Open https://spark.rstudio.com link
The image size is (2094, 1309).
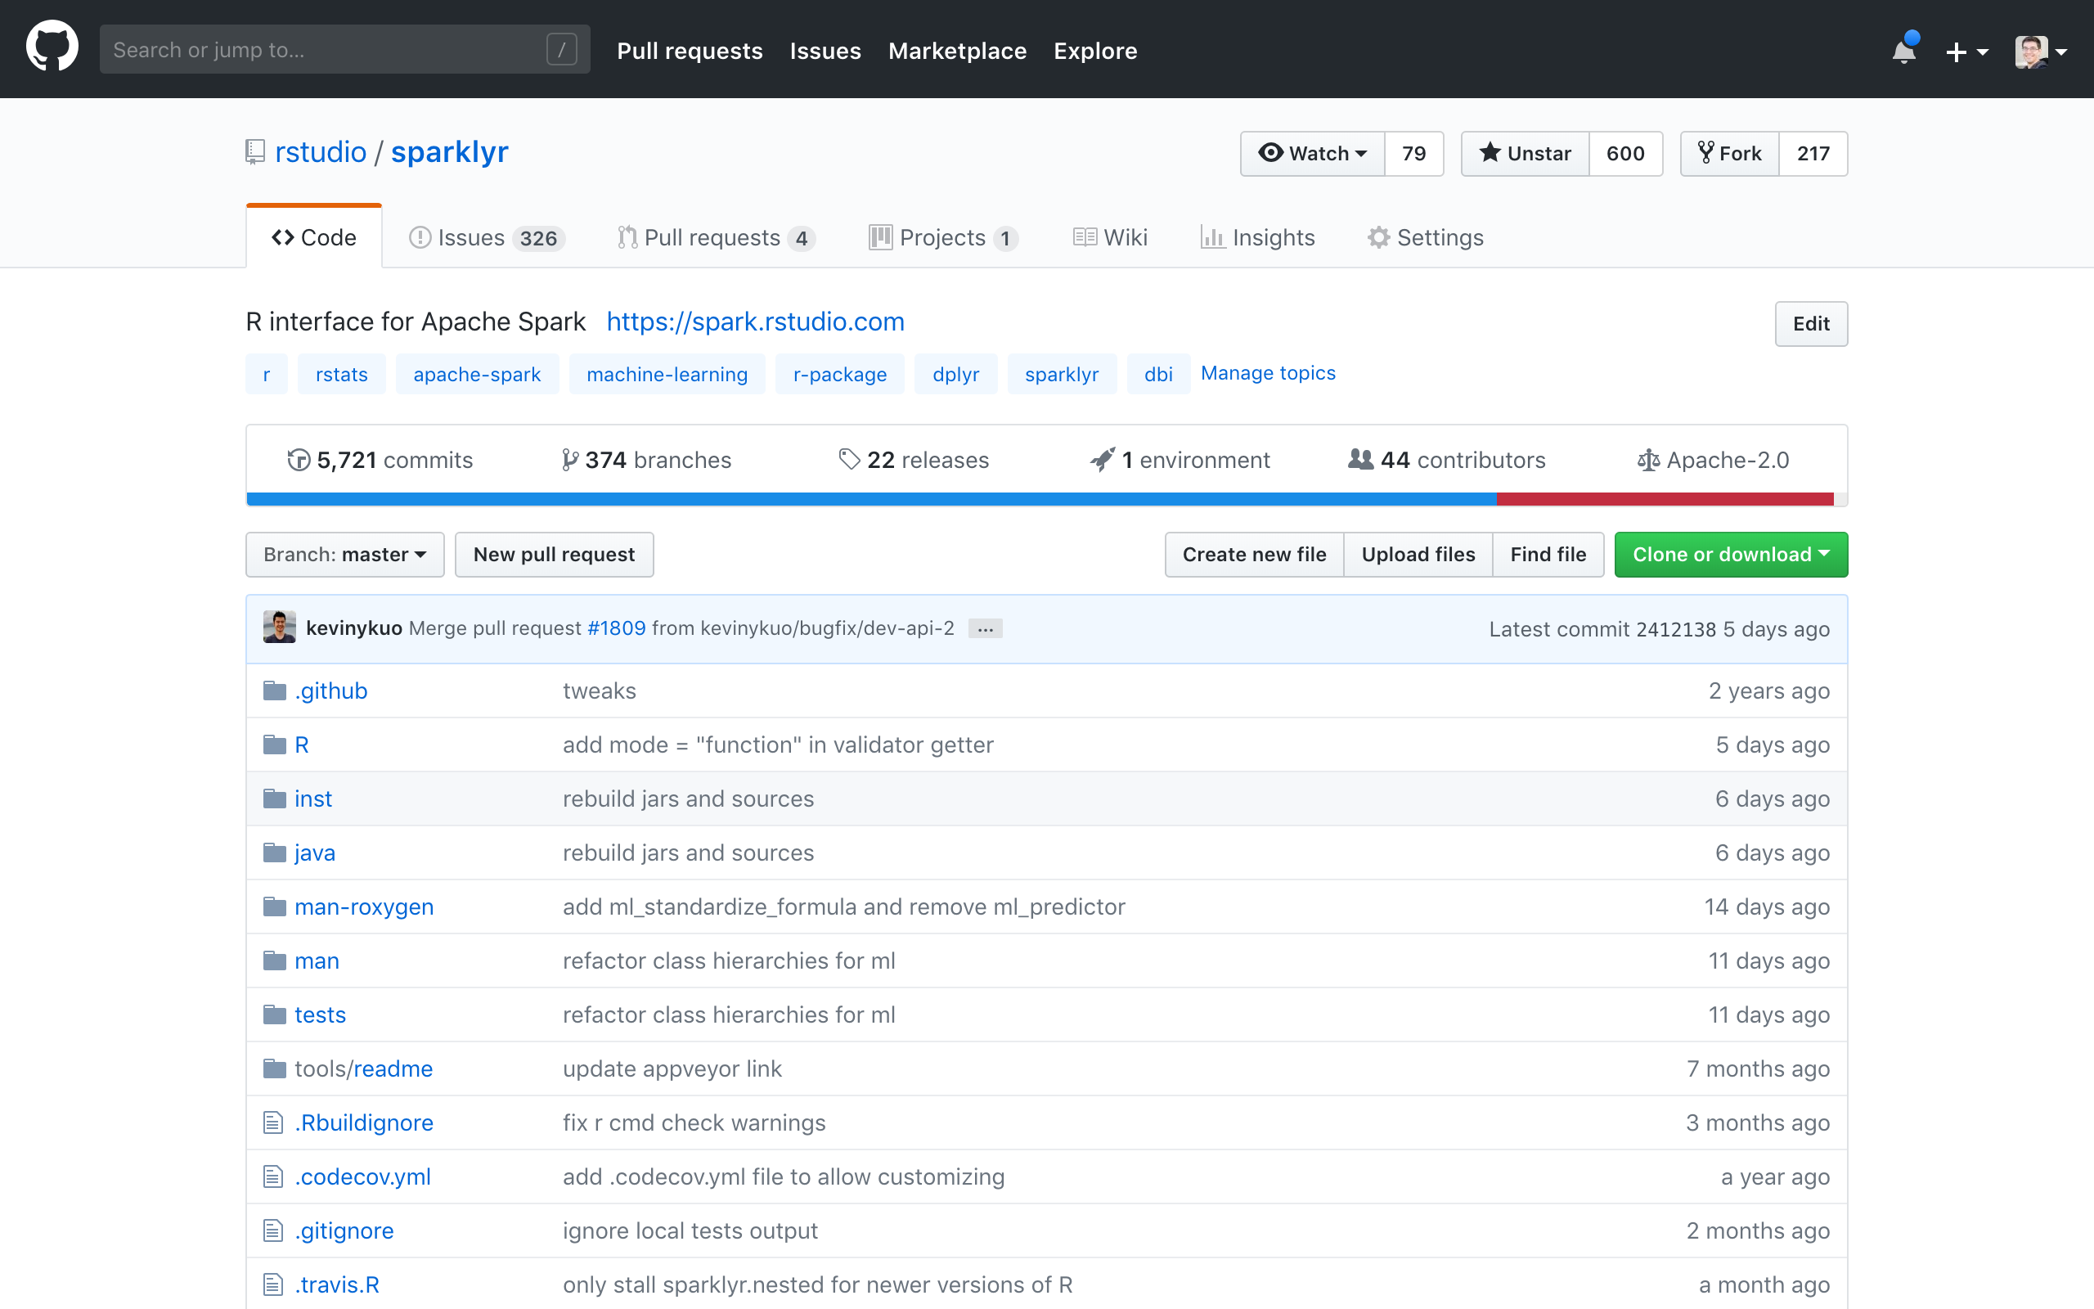[756, 322]
